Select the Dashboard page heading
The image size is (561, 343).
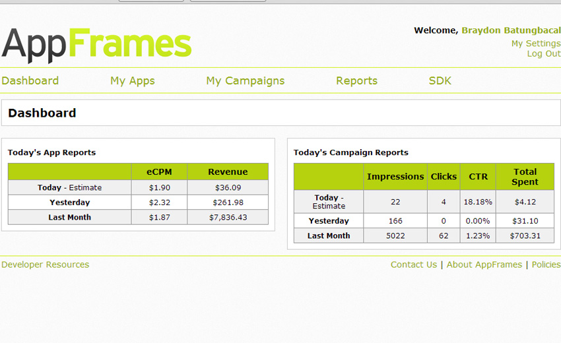click(42, 113)
